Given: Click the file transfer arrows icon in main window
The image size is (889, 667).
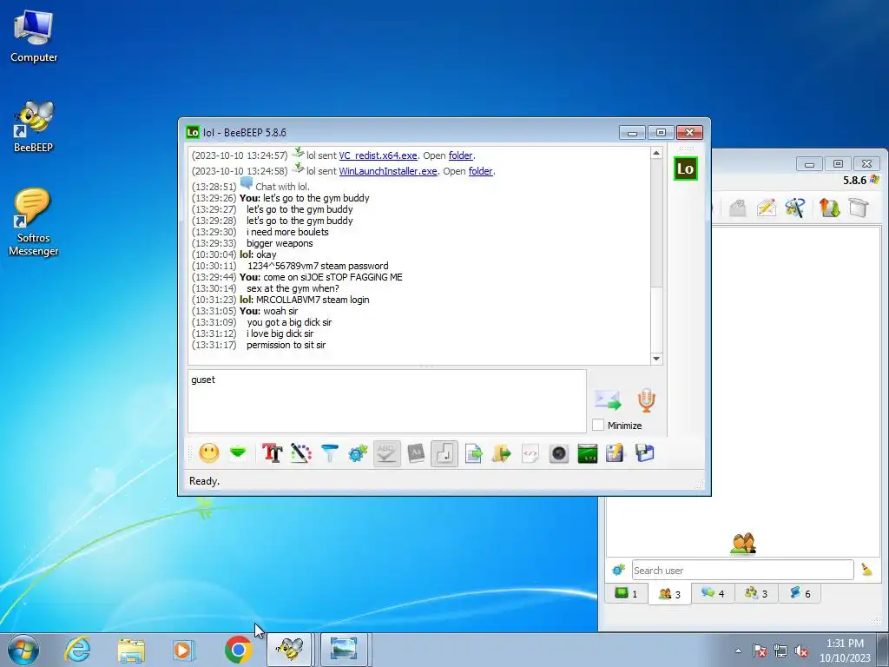Looking at the screenshot, I should coord(829,208).
